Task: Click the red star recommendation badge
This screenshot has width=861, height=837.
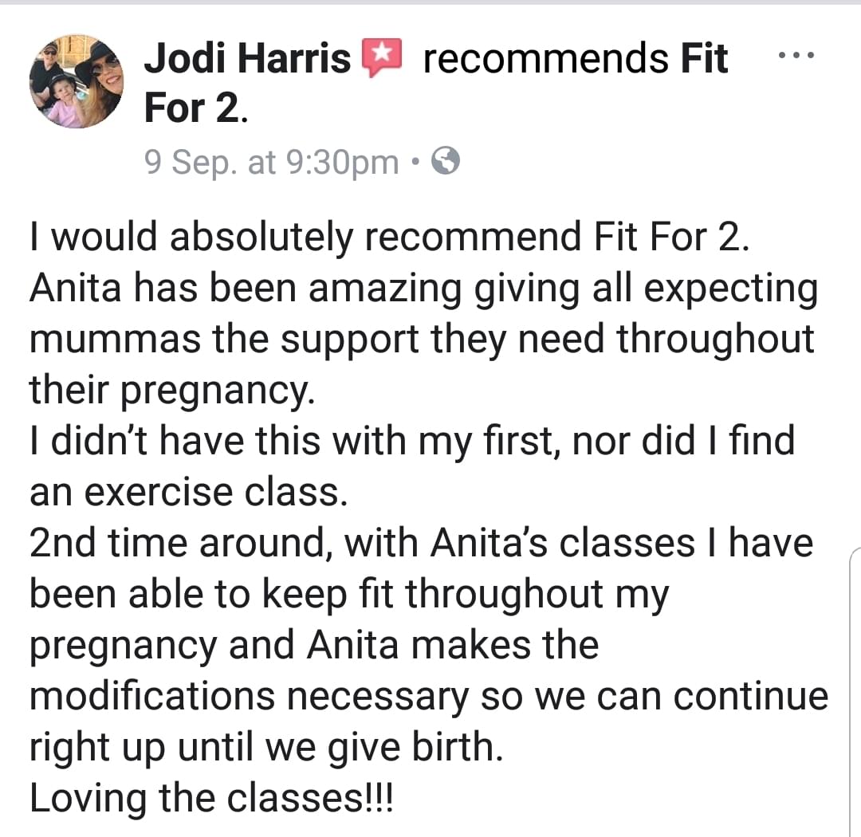Action: click(382, 57)
